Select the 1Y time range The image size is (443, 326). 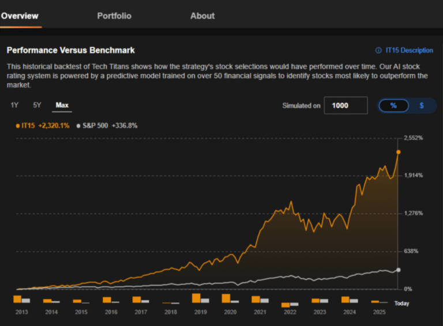tap(15, 105)
